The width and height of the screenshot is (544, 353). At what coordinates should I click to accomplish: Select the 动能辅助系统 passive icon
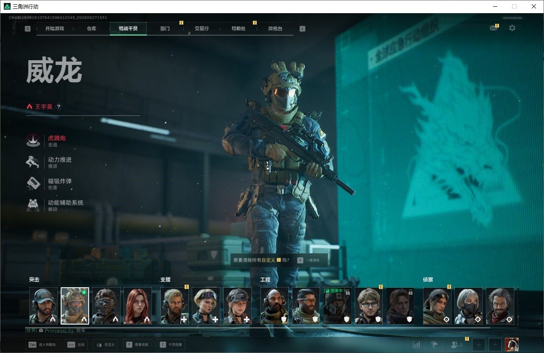tap(33, 205)
